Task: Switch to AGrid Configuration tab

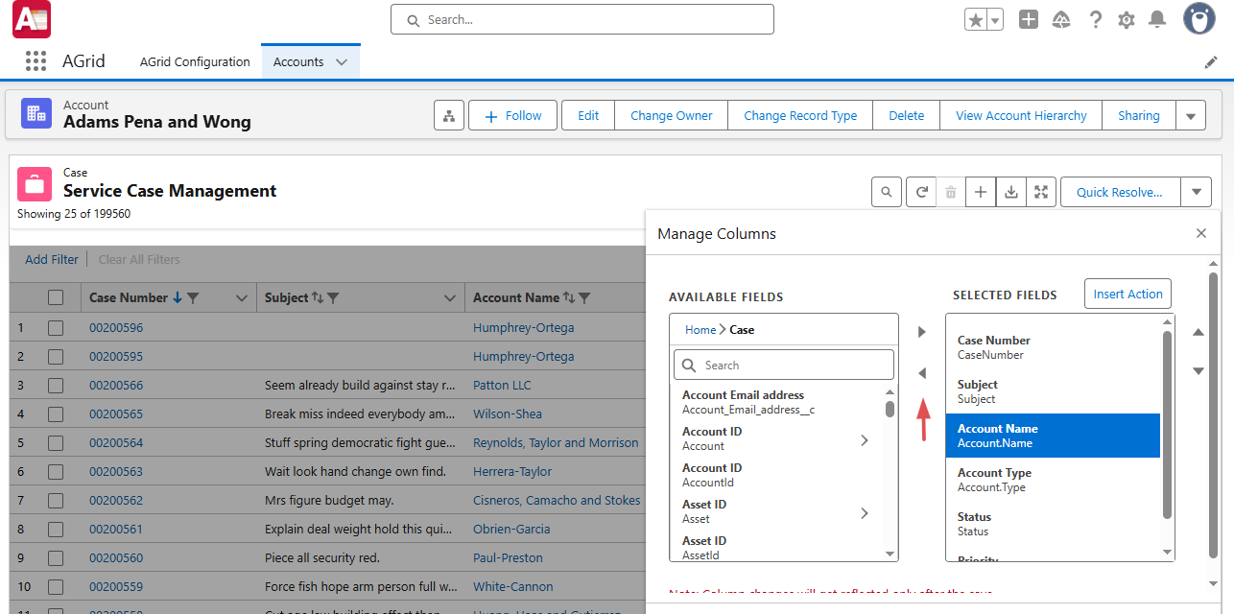Action: (x=195, y=61)
